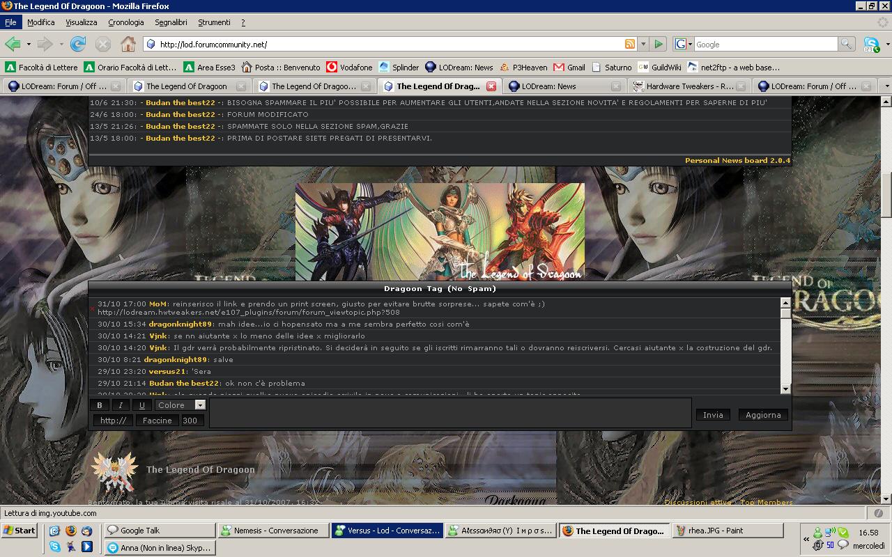892x557 pixels.
Task: Open Facoltà di Lettere bookmark
Action: pos(42,68)
